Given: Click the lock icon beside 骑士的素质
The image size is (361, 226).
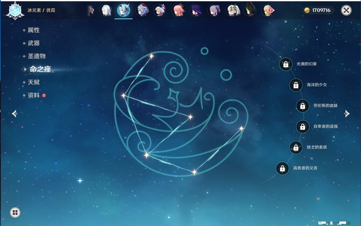Looking at the screenshot, I should pos(296,147).
